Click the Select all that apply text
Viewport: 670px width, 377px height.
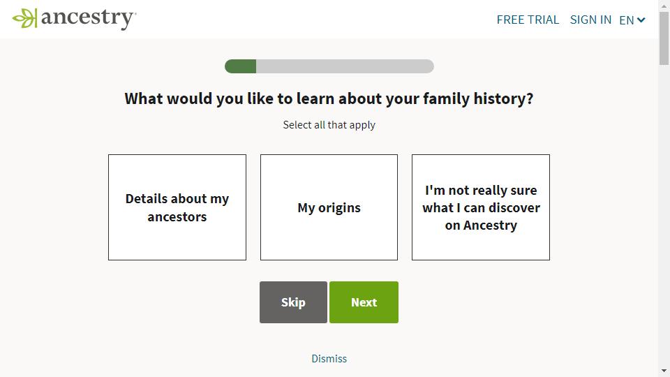pyautogui.click(x=329, y=125)
